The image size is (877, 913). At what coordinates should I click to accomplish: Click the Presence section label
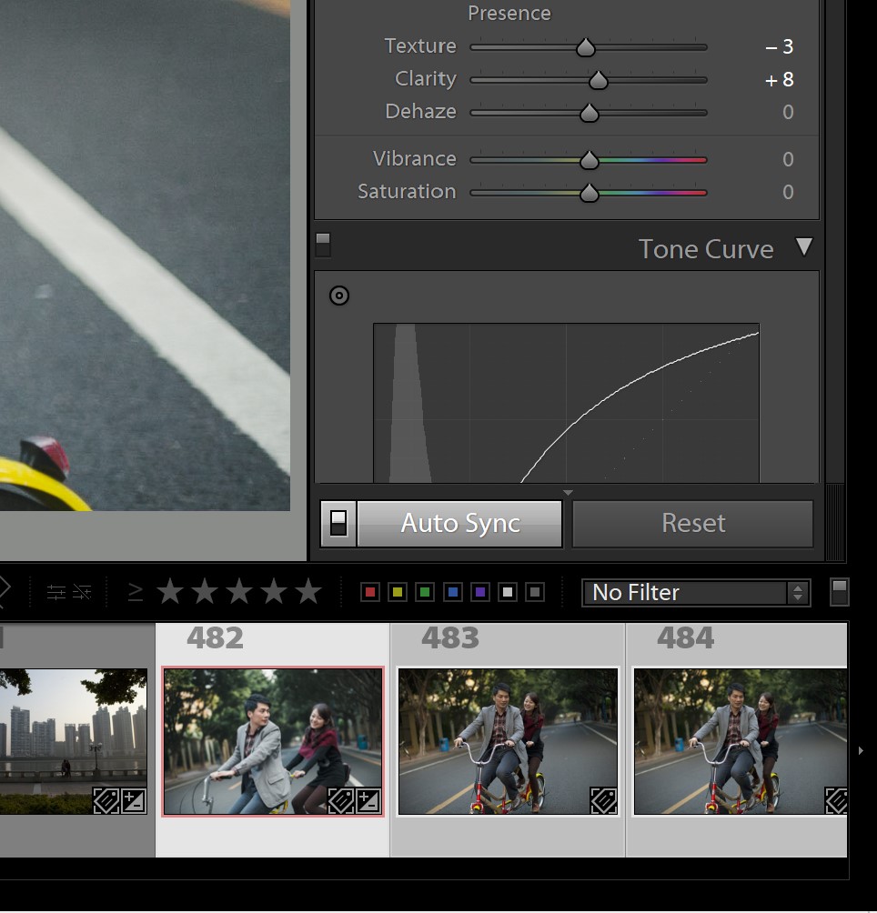coord(509,13)
